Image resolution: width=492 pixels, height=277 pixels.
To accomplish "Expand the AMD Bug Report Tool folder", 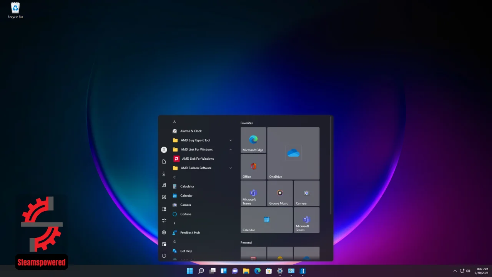I will [202, 140].
